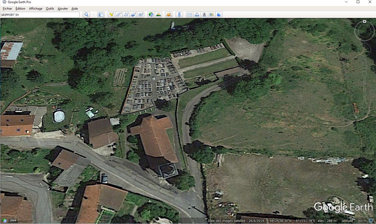Click the altitude 360 m value
This screenshot has height=224, width=376.
coord(362,221)
